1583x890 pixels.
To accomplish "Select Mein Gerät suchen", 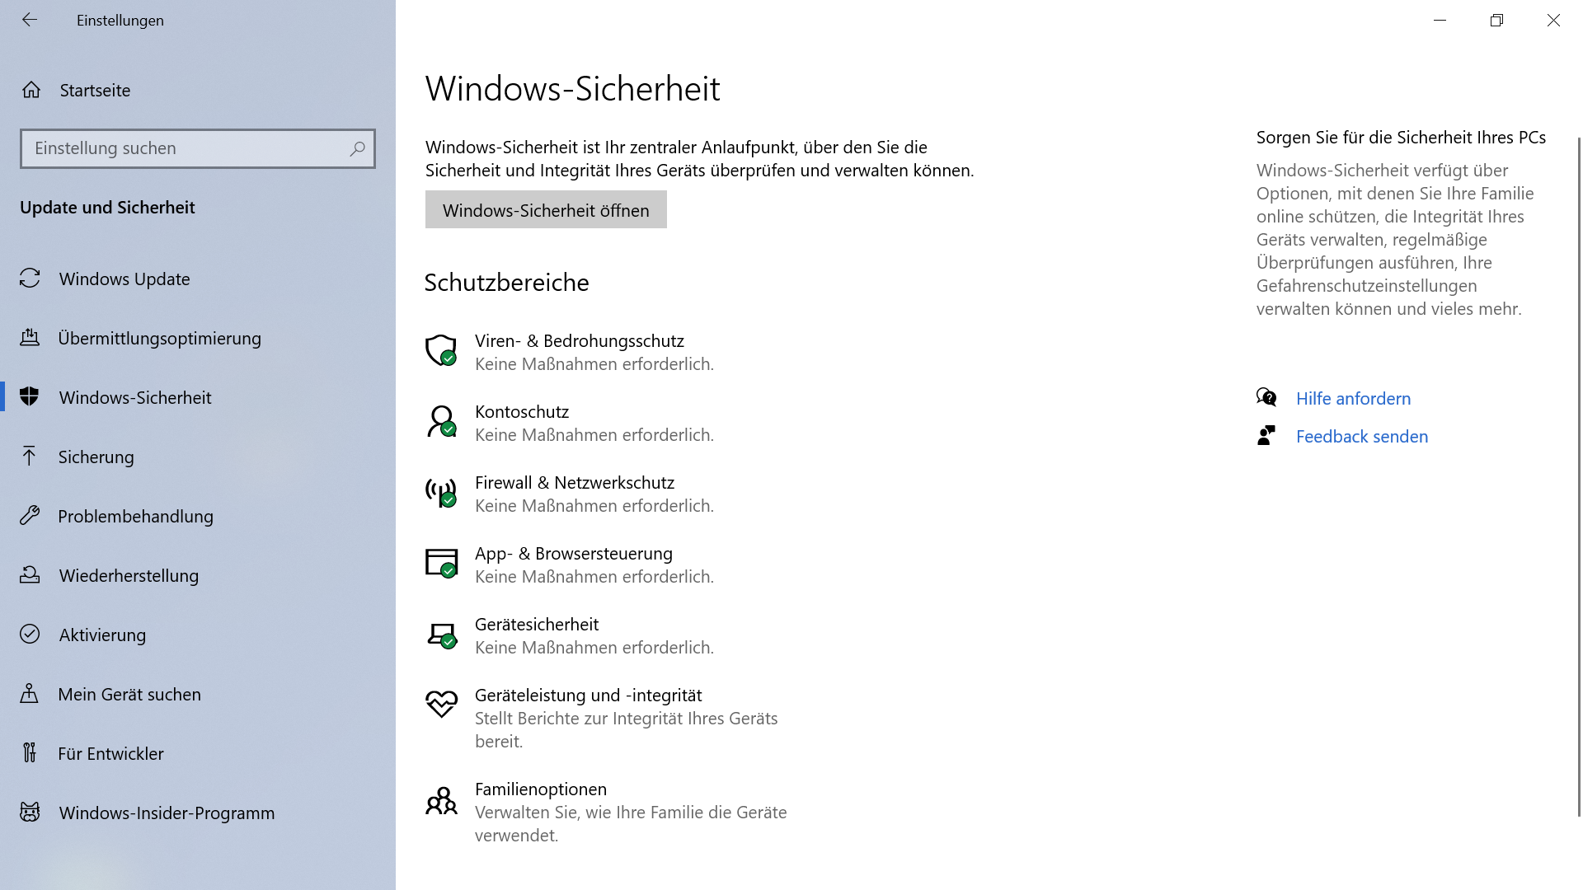I will click(x=198, y=694).
